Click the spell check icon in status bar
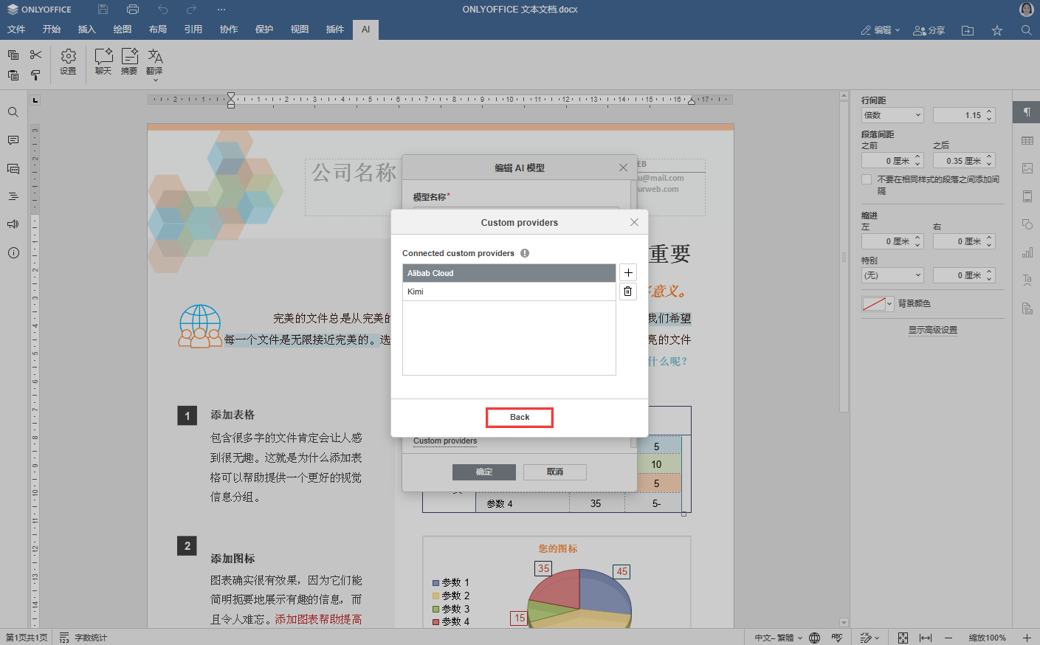Image resolution: width=1040 pixels, height=645 pixels. coord(837,638)
